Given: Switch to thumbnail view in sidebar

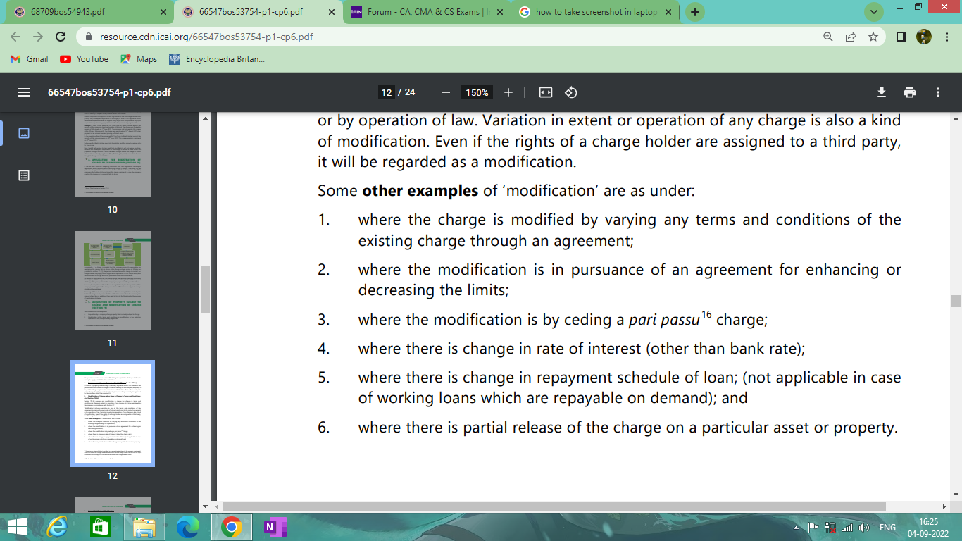Looking at the screenshot, I should (x=24, y=133).
